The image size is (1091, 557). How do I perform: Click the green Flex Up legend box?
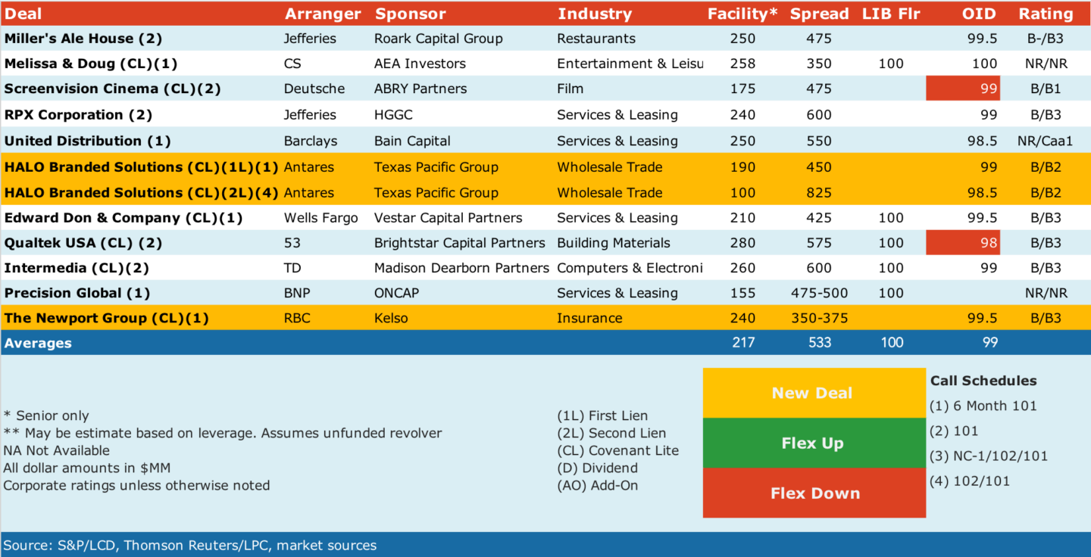814,443
